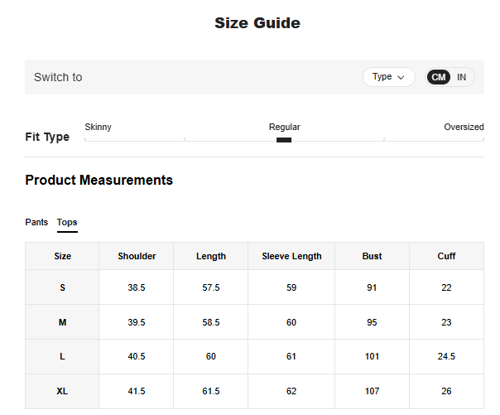This screenshot has height=415, width=500.
Task: Click the Bust column header
Action: [x=372, y=256]
